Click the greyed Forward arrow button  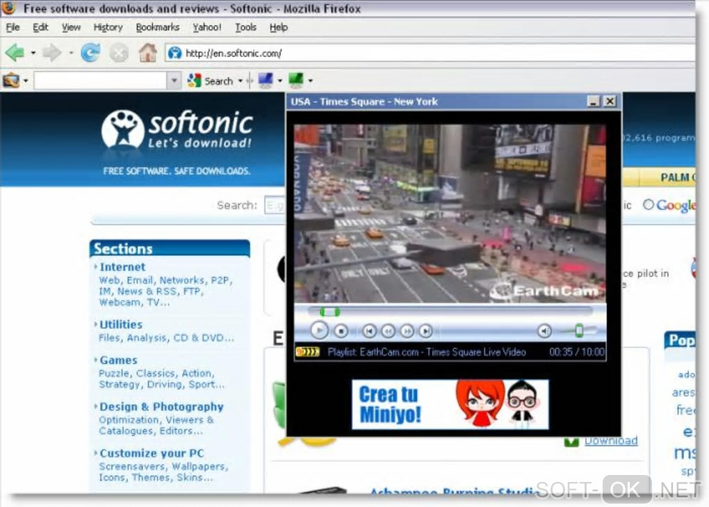click(51, 53)
